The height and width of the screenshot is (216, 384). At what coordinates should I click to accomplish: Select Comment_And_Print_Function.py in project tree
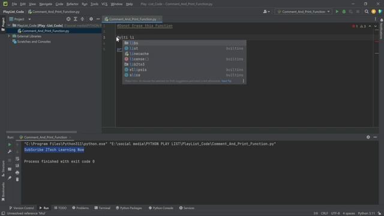click(46, 31)
